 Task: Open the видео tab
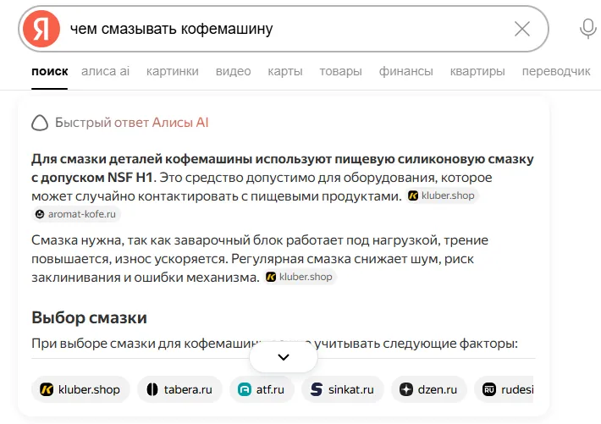[x=233, y=71]
